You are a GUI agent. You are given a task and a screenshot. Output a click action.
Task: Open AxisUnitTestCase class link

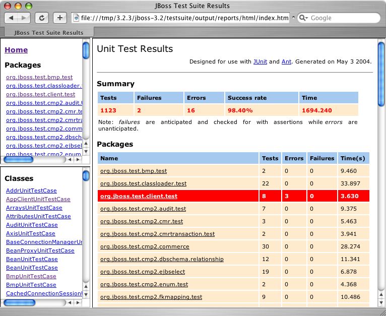[31, 233]
